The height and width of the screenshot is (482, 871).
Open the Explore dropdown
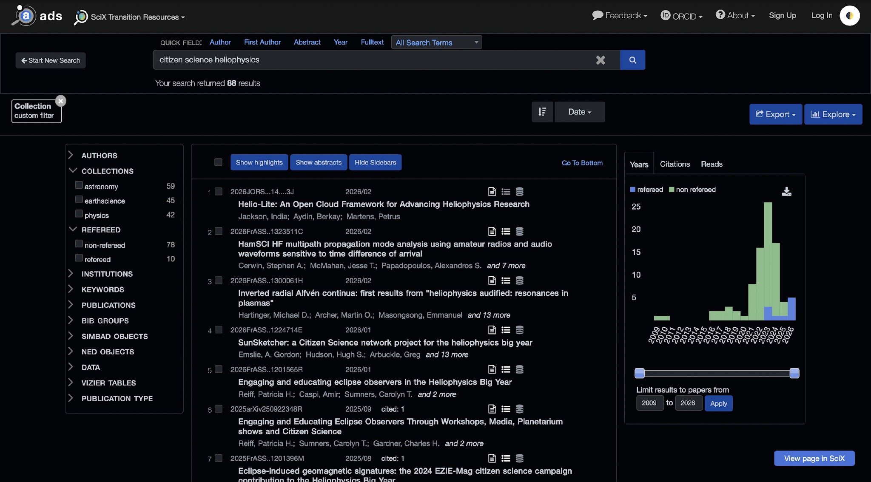pos(833,114)
